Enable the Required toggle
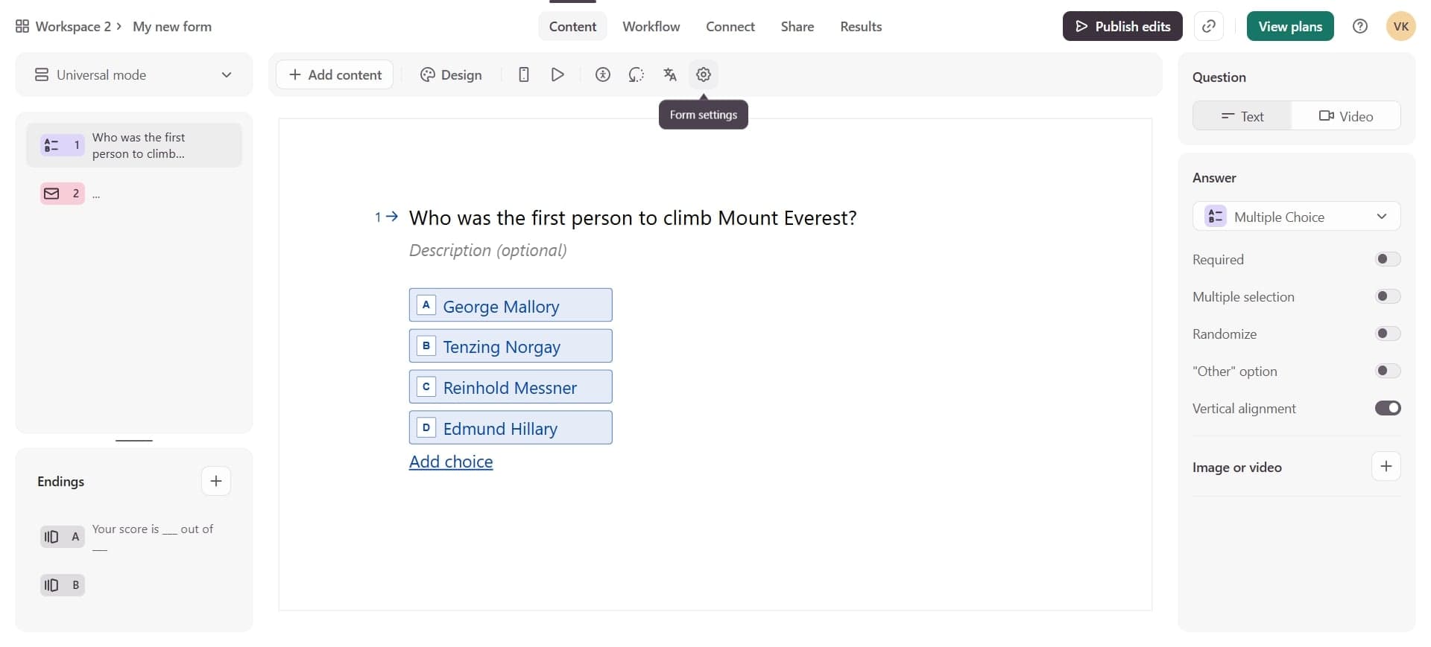Screen dimensions: 1431x647 click(x=1387, y=259)
